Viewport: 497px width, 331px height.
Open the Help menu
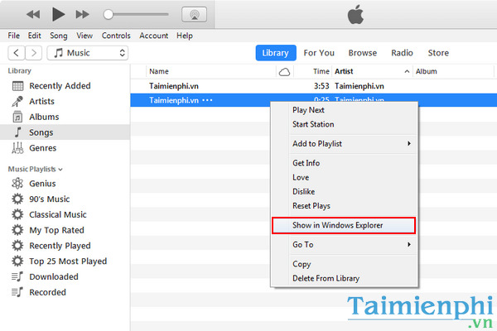pyautogui.click(x=185, y=36)
